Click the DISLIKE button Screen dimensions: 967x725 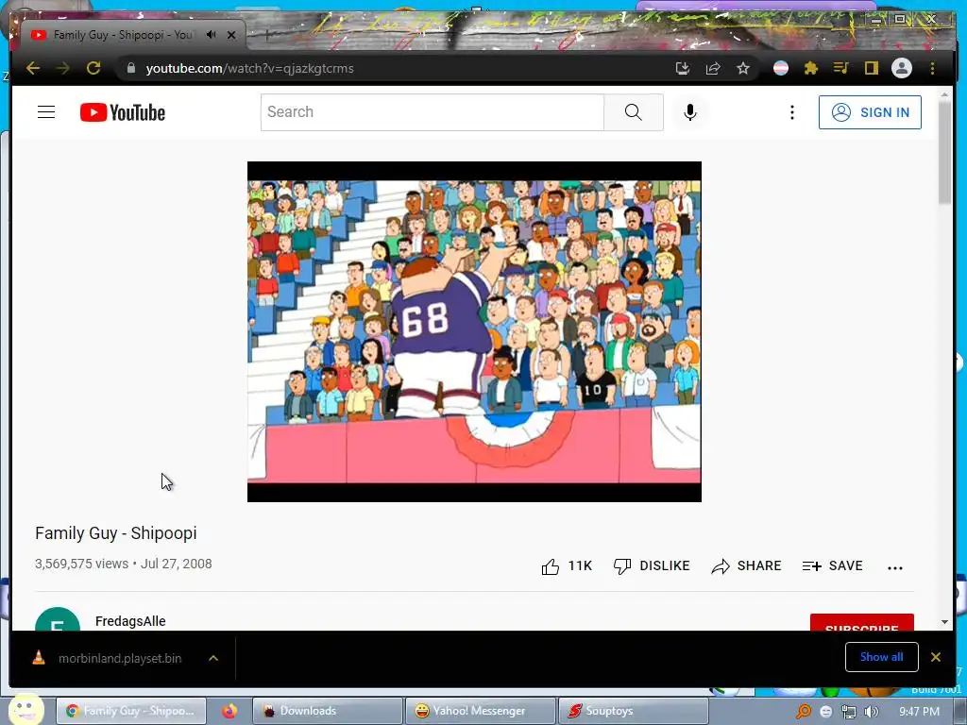(x=652, y=566)
